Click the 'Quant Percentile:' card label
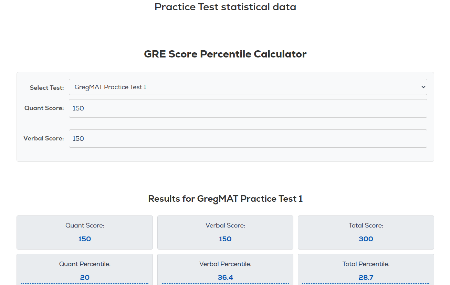 pyautogui.click(x=85, y=264)
